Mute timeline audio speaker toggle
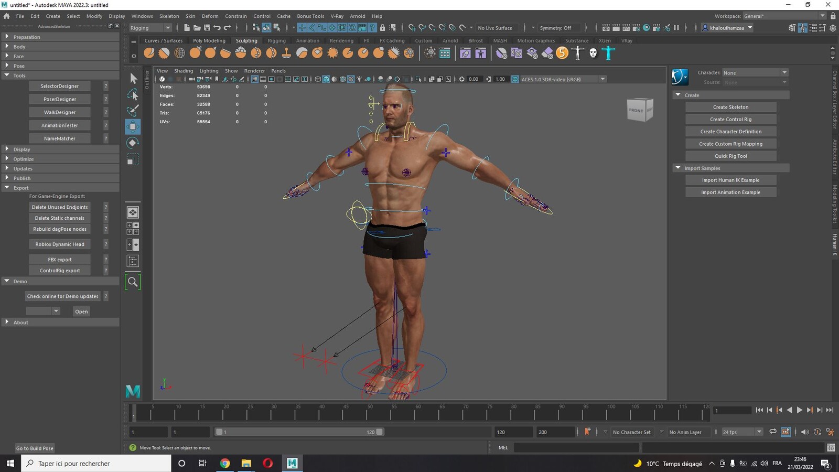 coord(805,432)
